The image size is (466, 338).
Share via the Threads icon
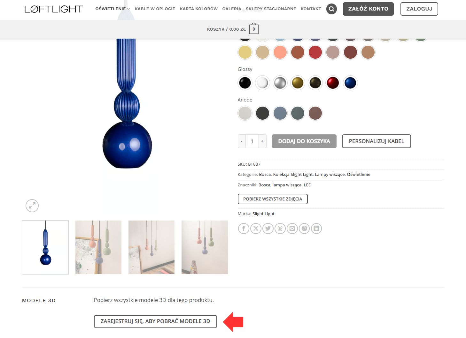(x=280, y=229)
